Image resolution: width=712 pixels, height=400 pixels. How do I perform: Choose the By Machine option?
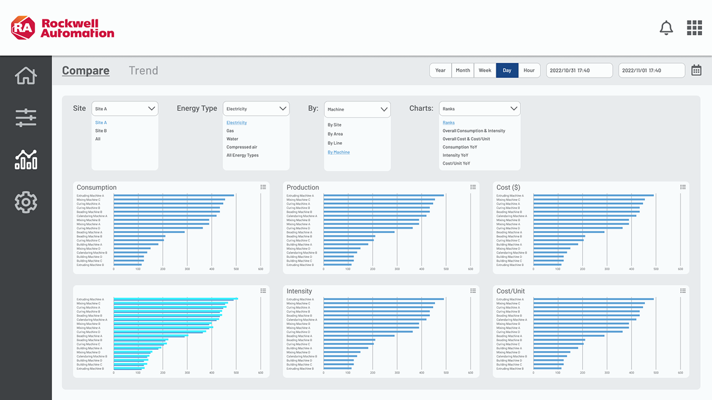click(338, 152)
